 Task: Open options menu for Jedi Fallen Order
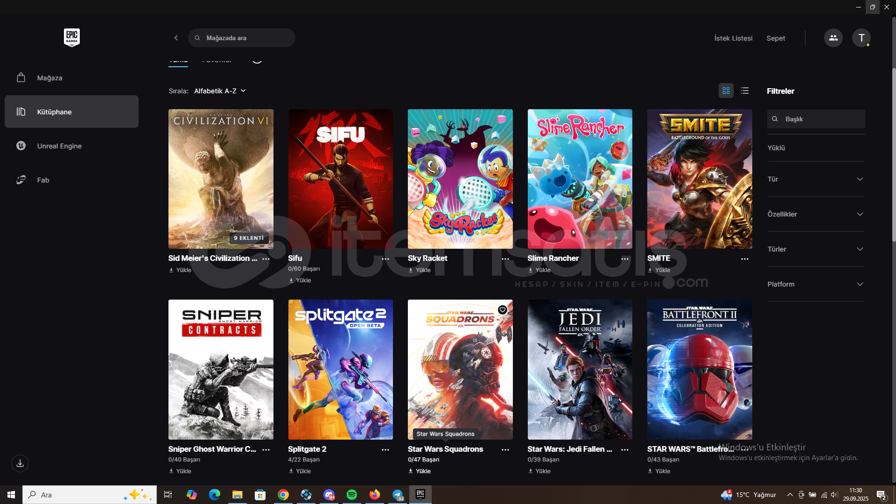tap(625, 450)
